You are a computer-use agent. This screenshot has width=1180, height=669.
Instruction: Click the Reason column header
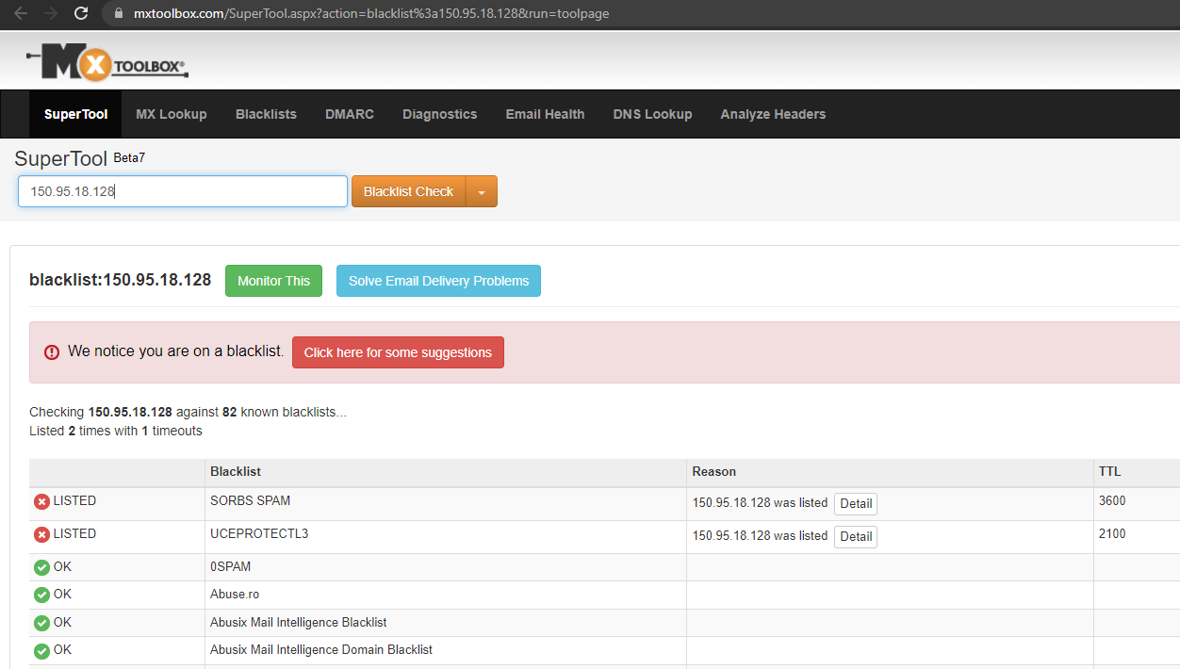click(x=713, y=471)
